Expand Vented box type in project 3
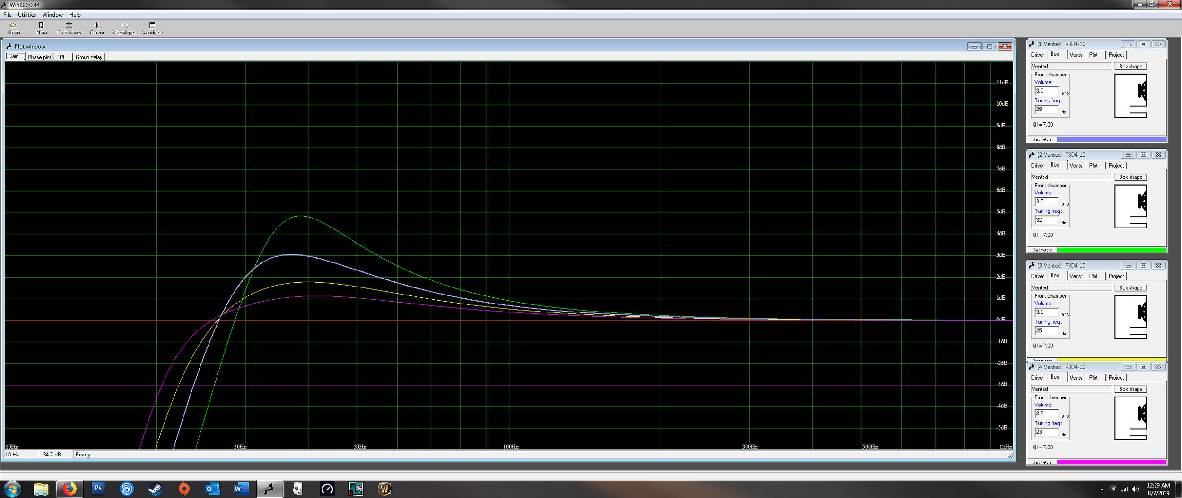This screenshot has width=1182, height=498. 1071,288
